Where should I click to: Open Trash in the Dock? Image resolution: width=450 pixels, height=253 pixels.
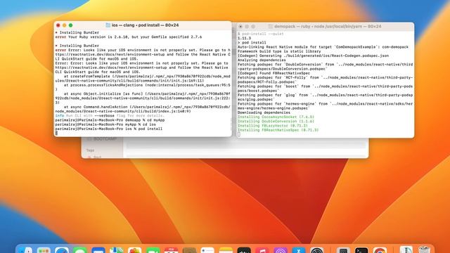424,249
